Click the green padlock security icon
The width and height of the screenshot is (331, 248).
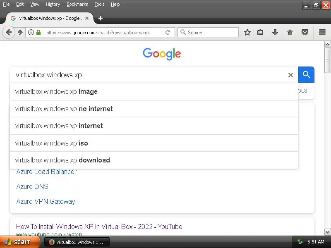point(38,32)
